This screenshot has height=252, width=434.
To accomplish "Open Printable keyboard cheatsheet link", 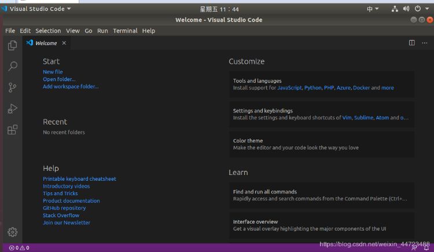I will [79, 179].
